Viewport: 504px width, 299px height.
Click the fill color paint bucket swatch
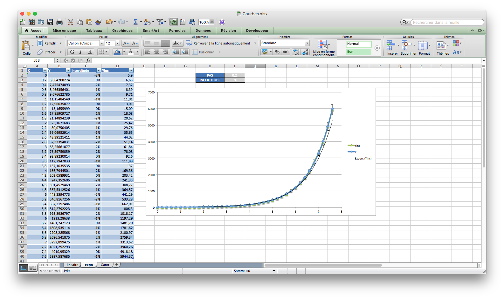point(117,52)
